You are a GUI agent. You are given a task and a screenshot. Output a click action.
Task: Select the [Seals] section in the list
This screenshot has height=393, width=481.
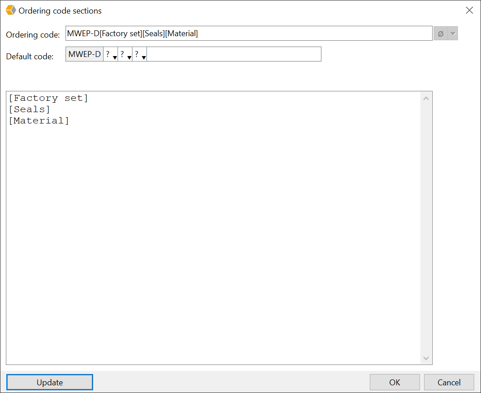coord(29,109)
